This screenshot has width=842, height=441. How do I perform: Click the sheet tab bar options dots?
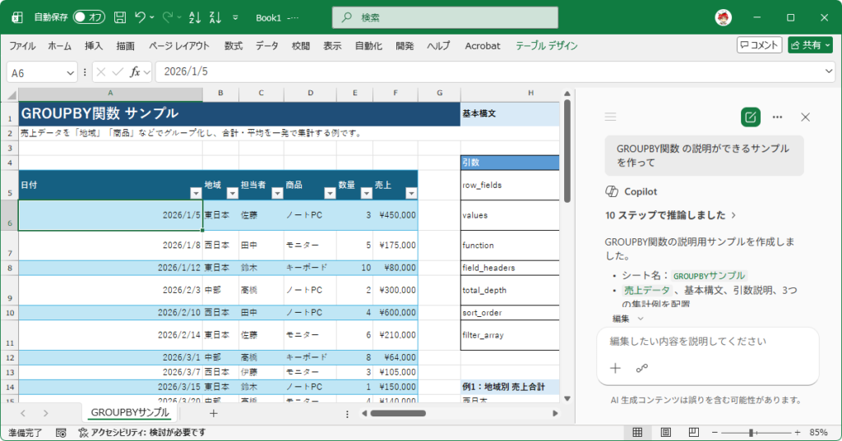point(347,414)
